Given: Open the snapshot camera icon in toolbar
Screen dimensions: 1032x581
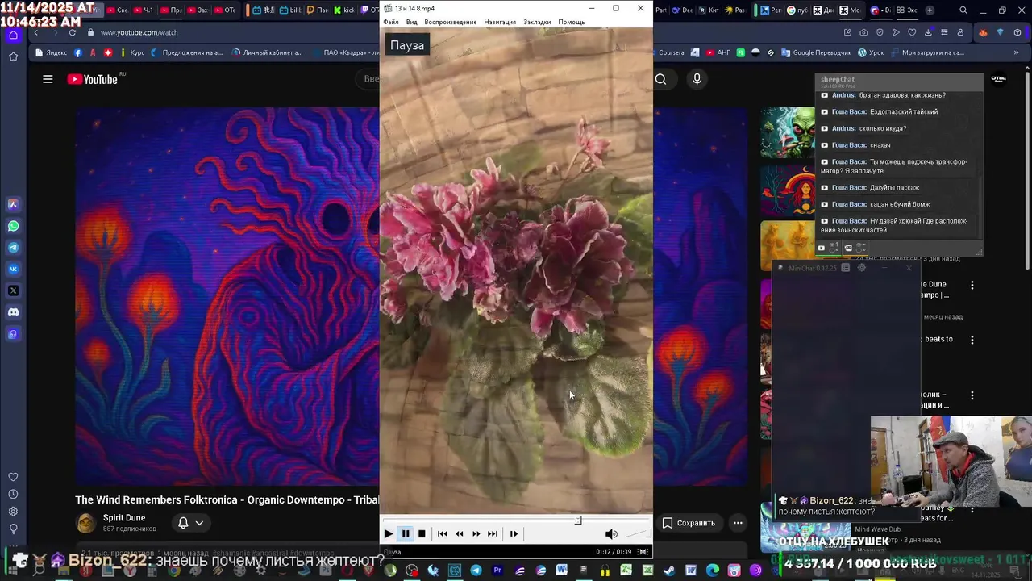Looking at the screenshot, I should pyautogui.click(x=863, y=32).
